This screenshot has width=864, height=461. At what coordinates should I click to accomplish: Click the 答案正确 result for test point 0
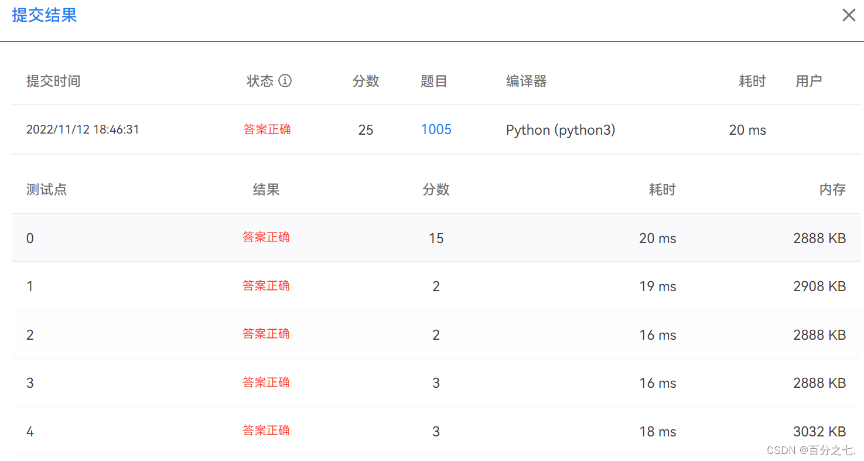pyautogui.click(x=267, y=238)
